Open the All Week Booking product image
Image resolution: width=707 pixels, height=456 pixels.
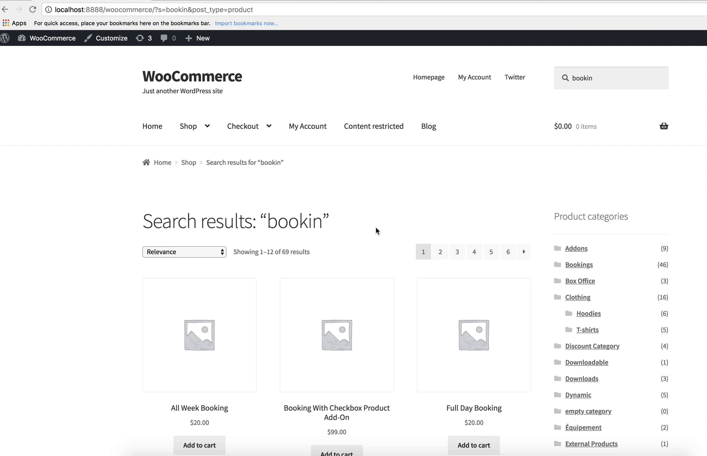coord(199,335)
